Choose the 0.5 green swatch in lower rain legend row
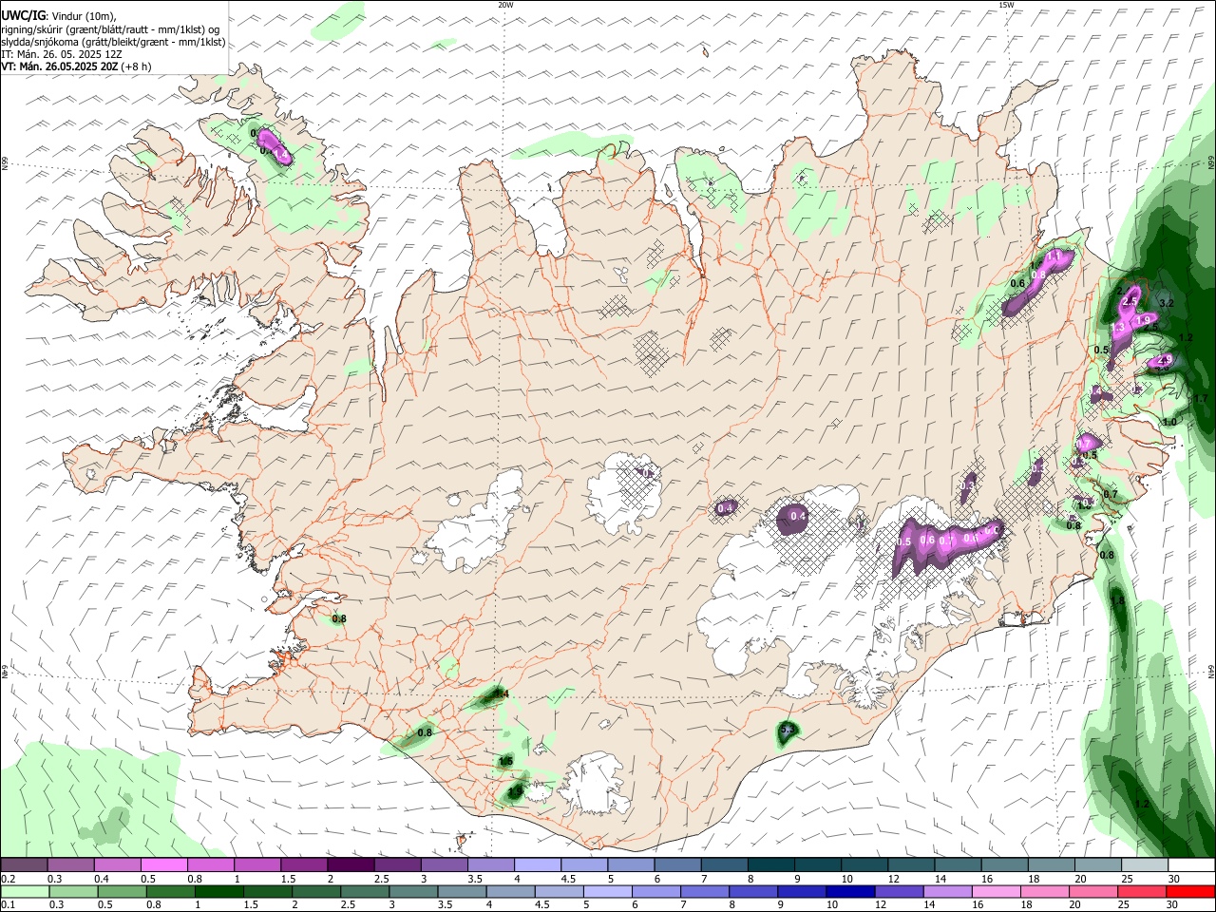Viewport: 1216px width, 912px height. point(122,892)
